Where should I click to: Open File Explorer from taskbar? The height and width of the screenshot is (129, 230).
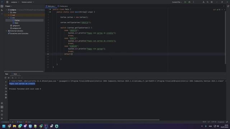pos(14,126)
